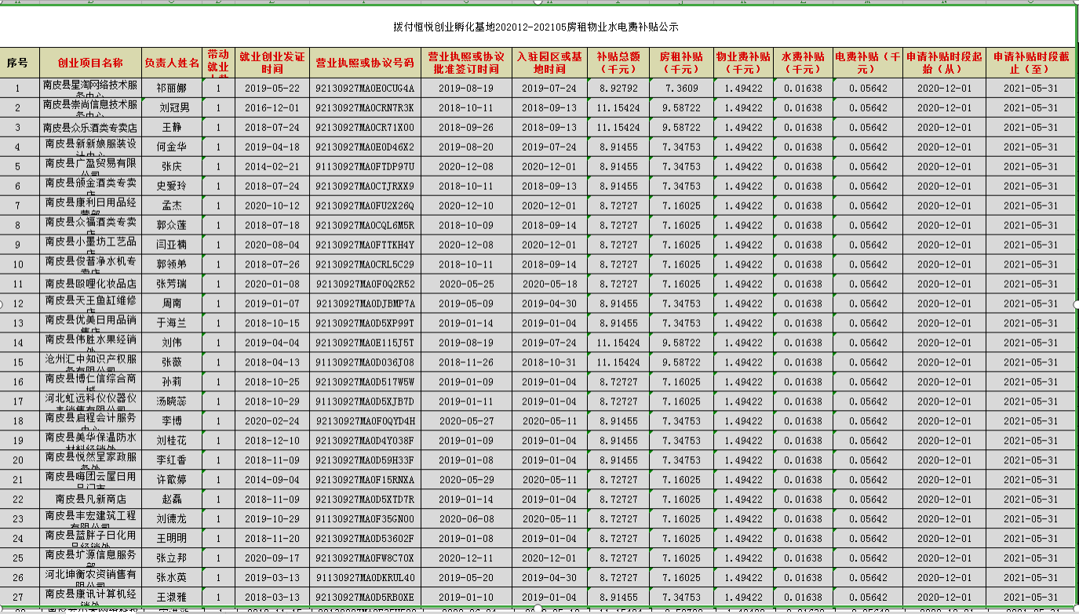The image size is (1079, 614).
Task: Select 南皮县凡新商店 project name cell
Action: 90,500
